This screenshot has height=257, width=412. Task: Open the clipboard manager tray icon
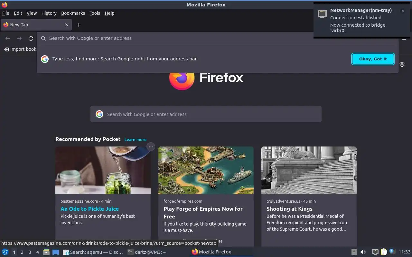pos(384,252)
